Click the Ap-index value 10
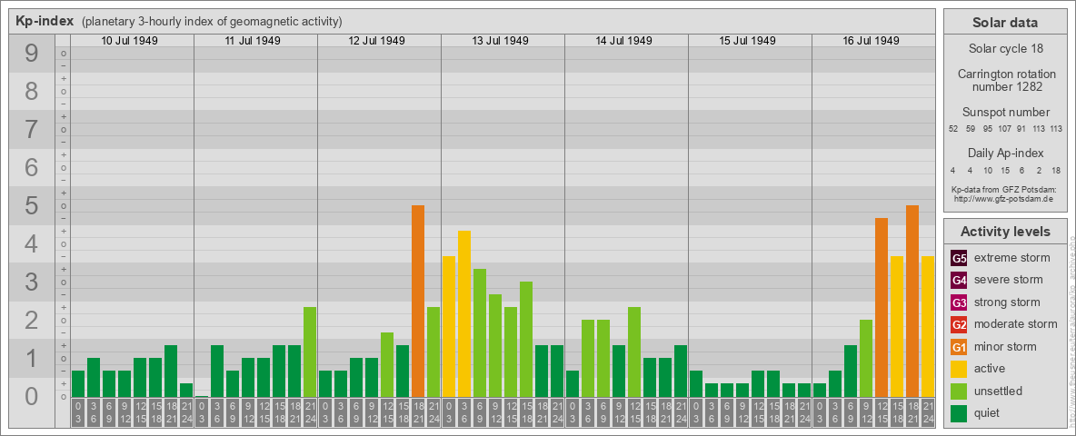 pos(988,170)
